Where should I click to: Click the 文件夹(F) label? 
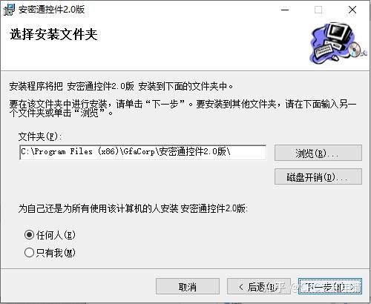[x=39, y=136]
